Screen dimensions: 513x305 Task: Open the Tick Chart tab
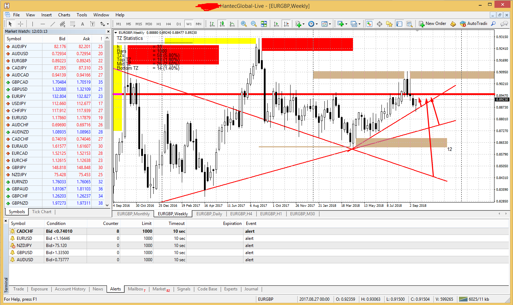pos(42,212)
